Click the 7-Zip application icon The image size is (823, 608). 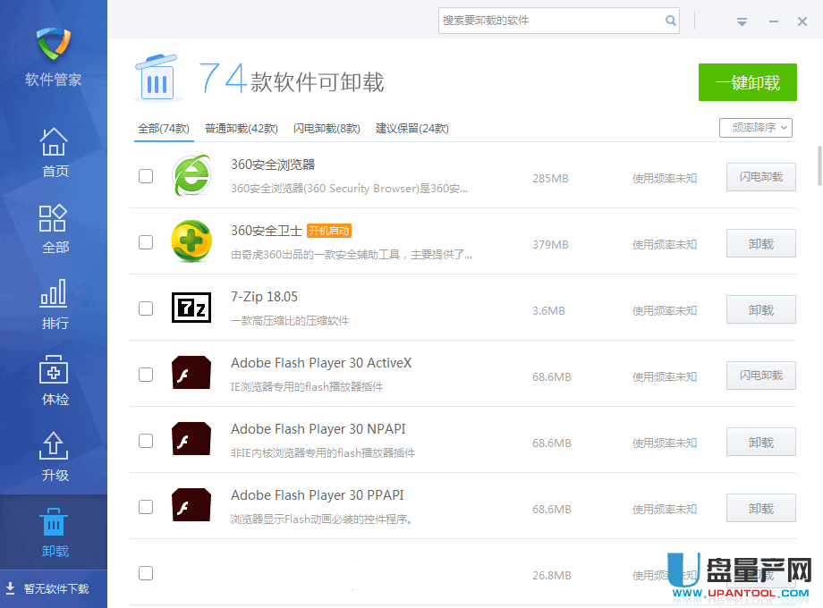click(x=191, y=308)
